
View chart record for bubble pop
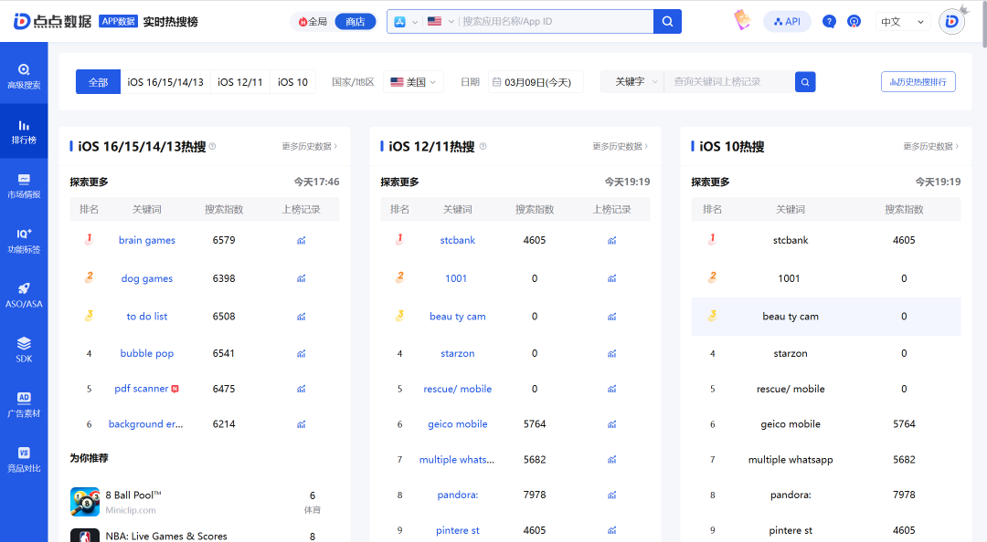pyautogui.click(x=302, y=353)
